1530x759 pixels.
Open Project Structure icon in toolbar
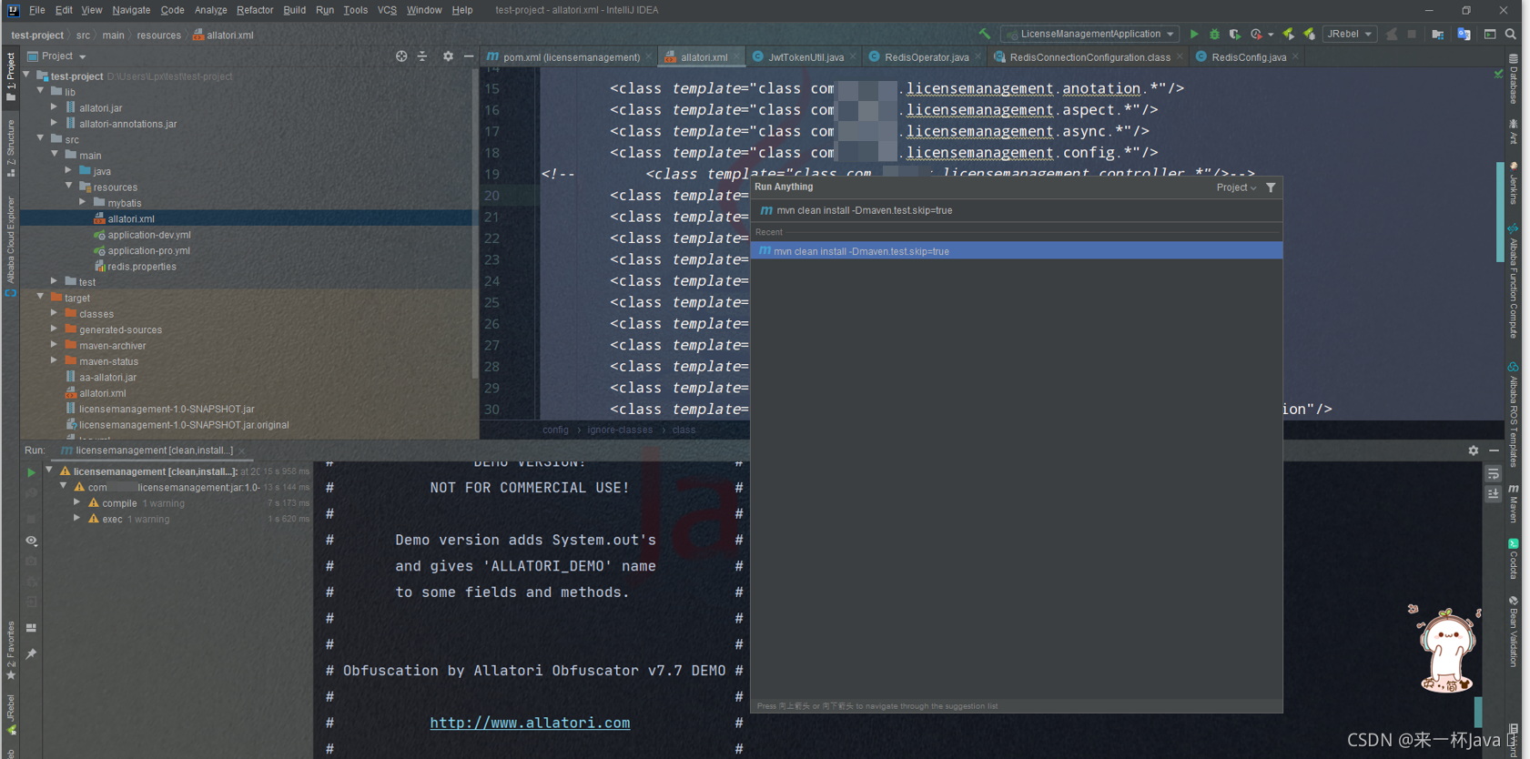[1438, 34]
